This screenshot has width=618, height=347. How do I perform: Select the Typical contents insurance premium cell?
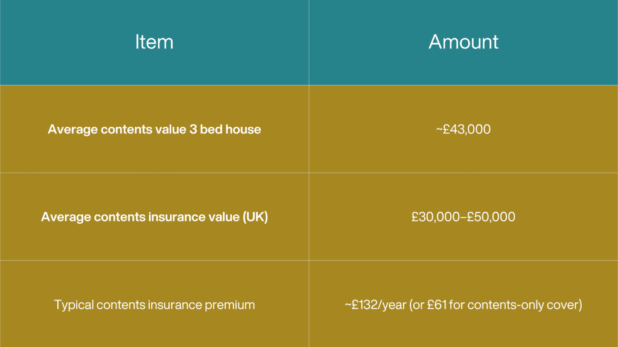[x=154, y=305]
